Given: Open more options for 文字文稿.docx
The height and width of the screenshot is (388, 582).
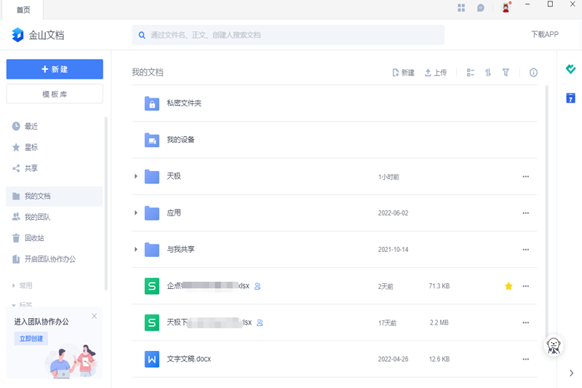Looking at the screenshot, I should (x=525, y=359).
